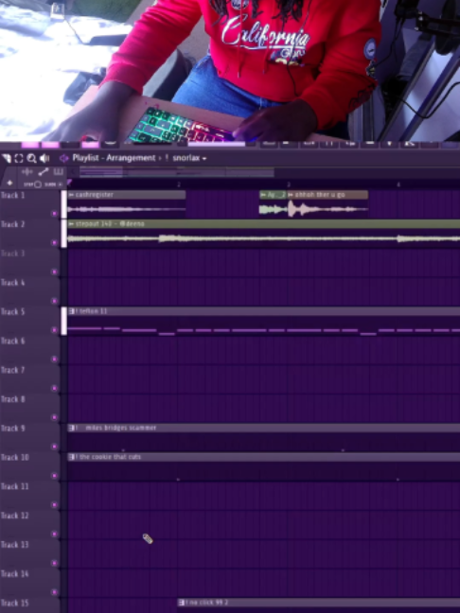
Task: Toggle the Track 14 mute dot
Action: click(54, 592)
